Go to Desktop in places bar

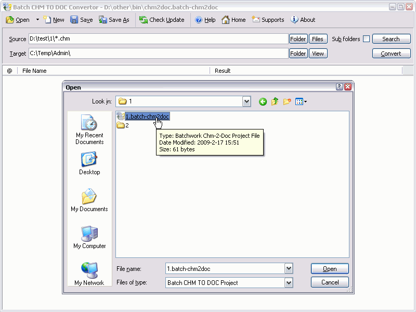coord(89,163)
